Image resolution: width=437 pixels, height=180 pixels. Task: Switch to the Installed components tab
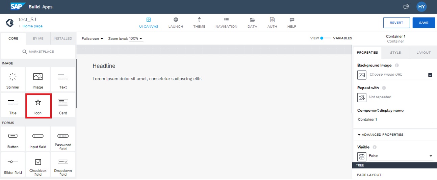click(63, 38)
